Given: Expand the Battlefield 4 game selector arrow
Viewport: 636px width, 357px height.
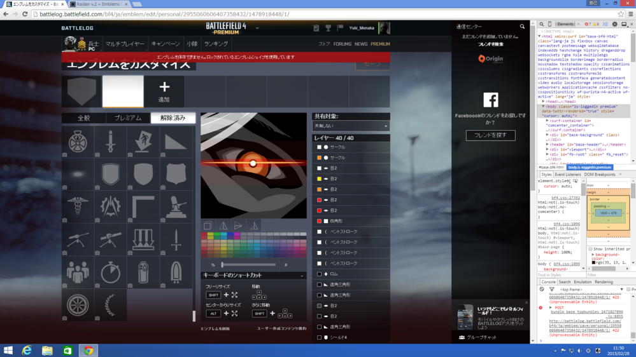Looking at the screenshot, I should coord(257,29).
